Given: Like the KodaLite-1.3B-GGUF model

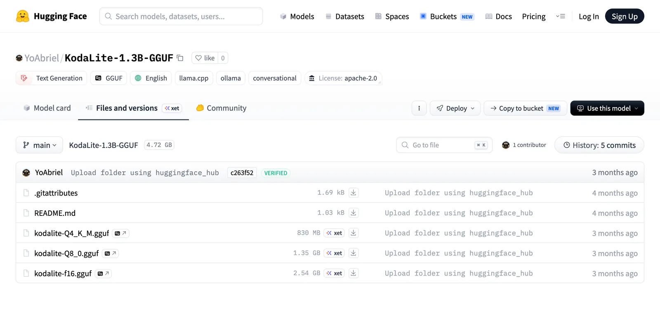Looking at the screenshot, I should pyautogui.click(x=205, y=58).
